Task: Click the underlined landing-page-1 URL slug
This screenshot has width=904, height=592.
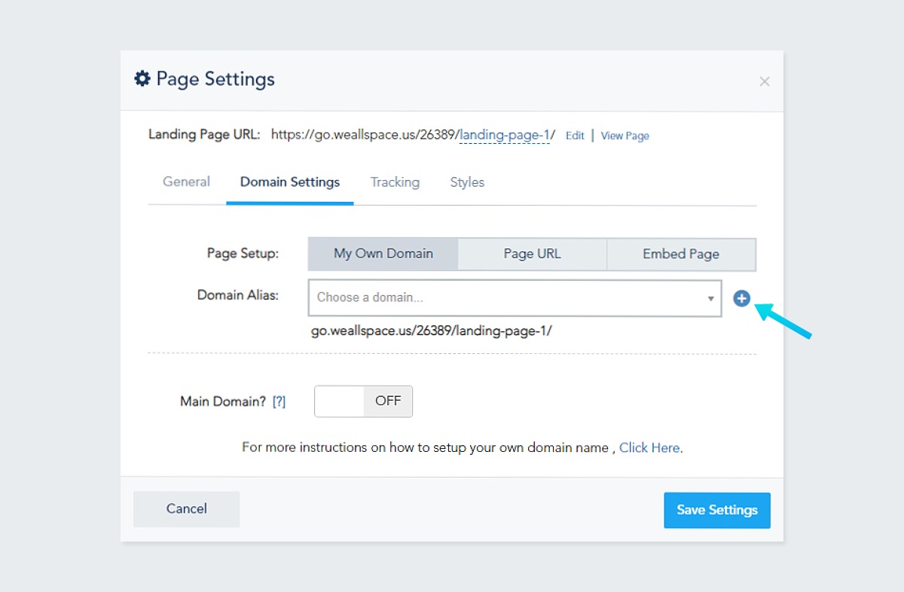Action: [505, 136]
